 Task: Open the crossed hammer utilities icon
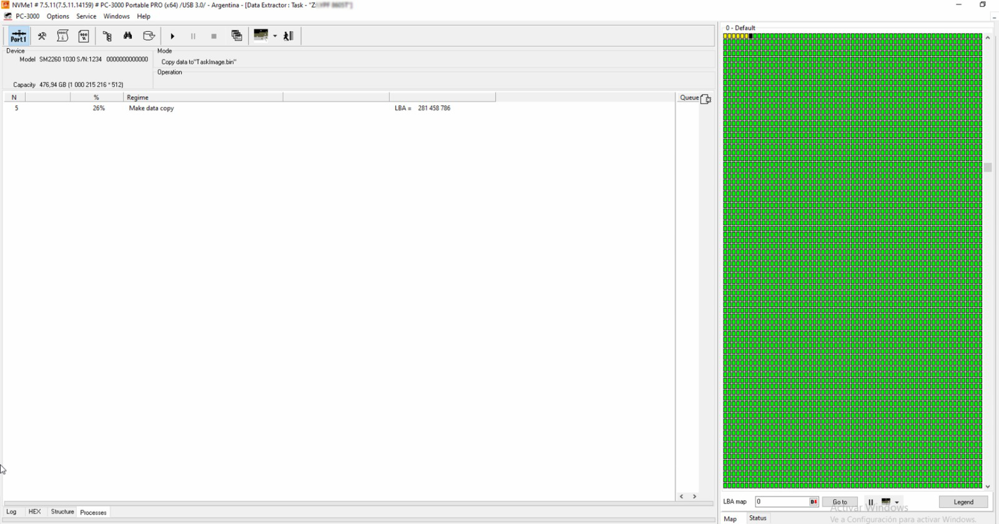tap(42, 36)
